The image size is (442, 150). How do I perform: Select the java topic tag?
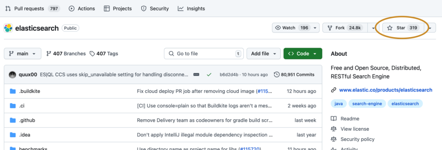point(338,103)
